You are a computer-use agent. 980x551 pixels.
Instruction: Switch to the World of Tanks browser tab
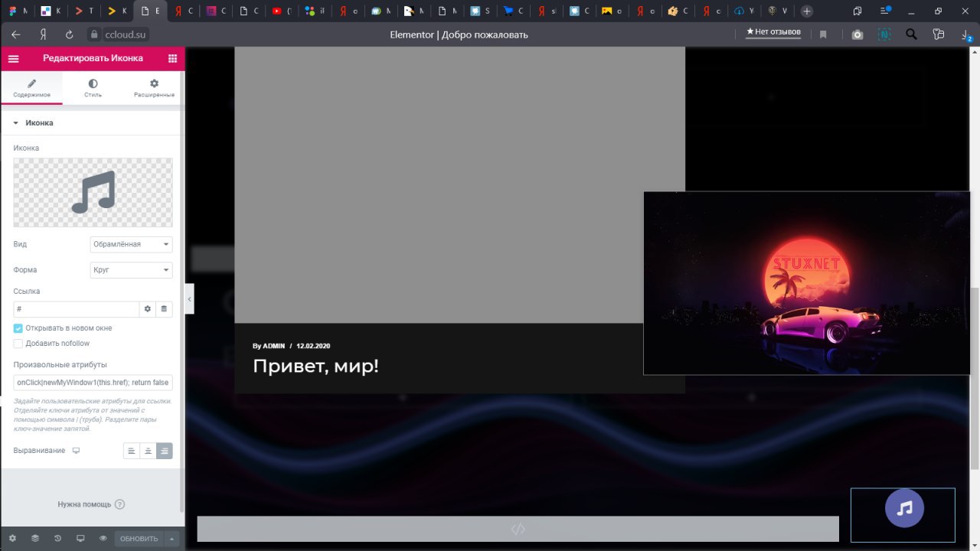[777, 11]
